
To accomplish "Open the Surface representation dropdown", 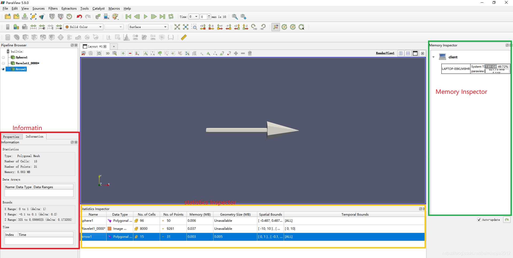I will (148, 27).
